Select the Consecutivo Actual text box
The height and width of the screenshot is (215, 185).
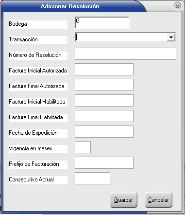tap(92, 178)
